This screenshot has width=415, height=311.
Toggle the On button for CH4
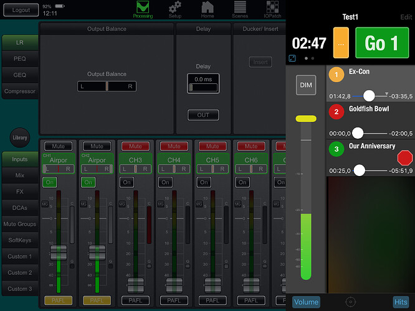click(x=165, y=182)
